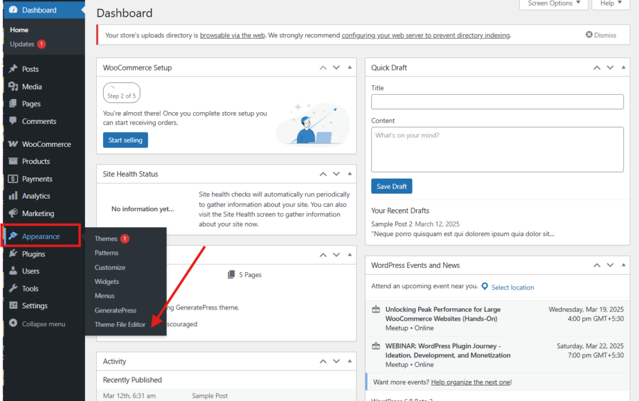Viewport: 639px width, 401px height.
Task: Collapse the WooCommerce Setup panel toggle
Action: (x=349, y=68)
